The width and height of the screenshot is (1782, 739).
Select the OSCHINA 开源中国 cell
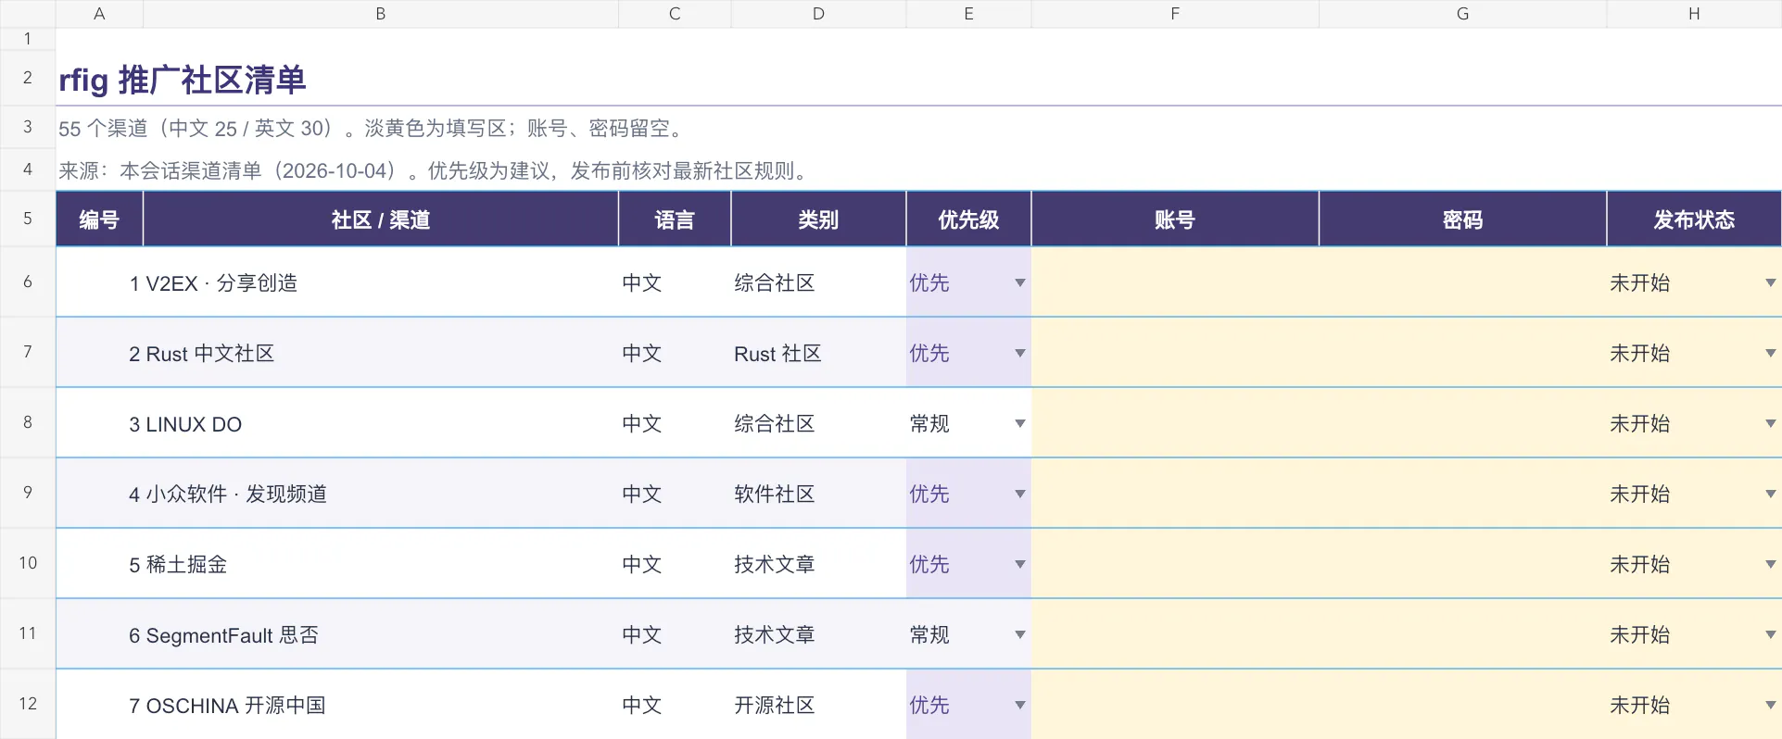click(x=381, y=705)
